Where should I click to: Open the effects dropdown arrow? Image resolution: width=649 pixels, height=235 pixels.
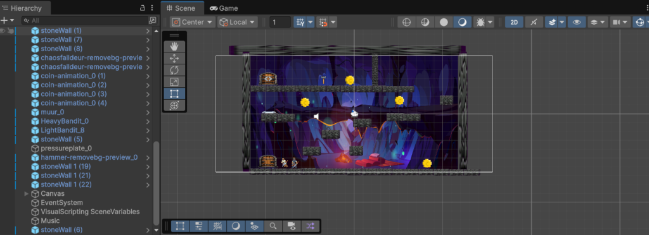(562, 22)
